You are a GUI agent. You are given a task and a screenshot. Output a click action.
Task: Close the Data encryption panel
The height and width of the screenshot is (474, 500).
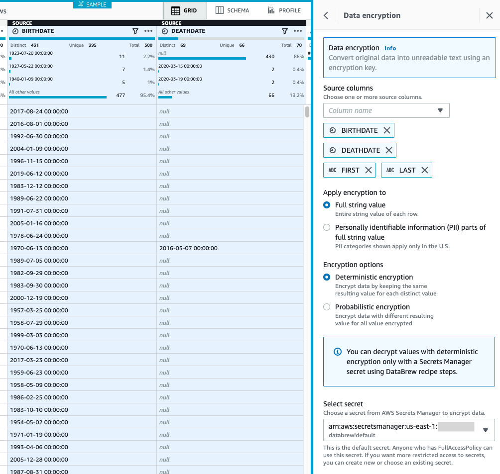(489, 15)
